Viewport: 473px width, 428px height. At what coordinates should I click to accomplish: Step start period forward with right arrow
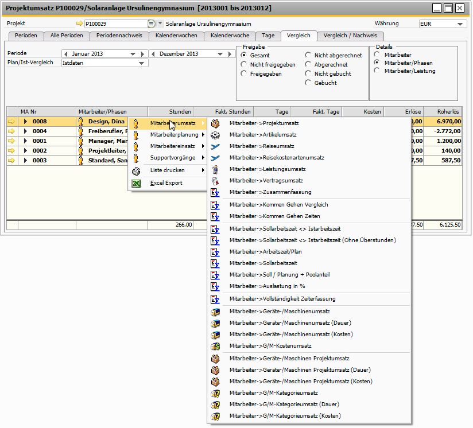[x=142, y=54]
